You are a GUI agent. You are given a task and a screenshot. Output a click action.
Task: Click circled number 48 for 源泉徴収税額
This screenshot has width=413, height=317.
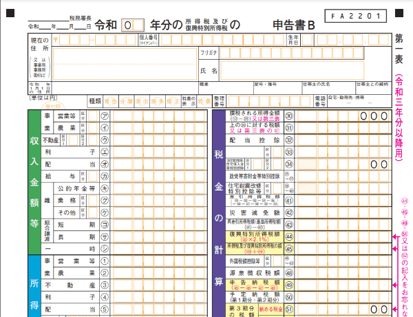click(289, 272)
